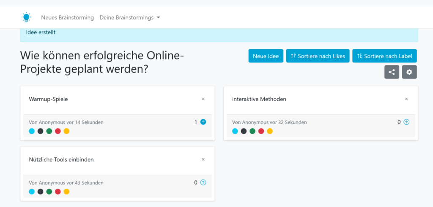Viewport: 433px width, 207px height.
Task: Click the Idee erstellt notification banner
Action: [x=219, y=35]
